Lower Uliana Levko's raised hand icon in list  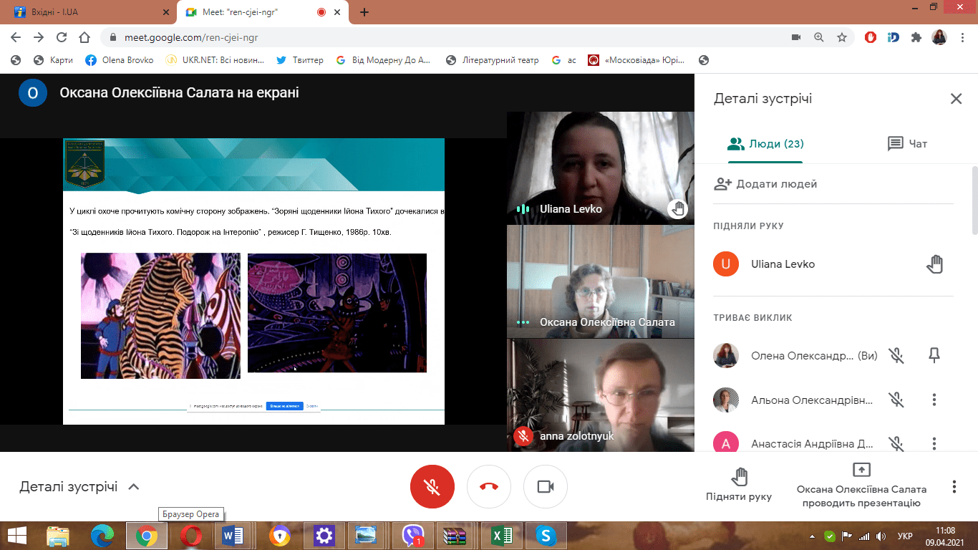coord(934,264)
